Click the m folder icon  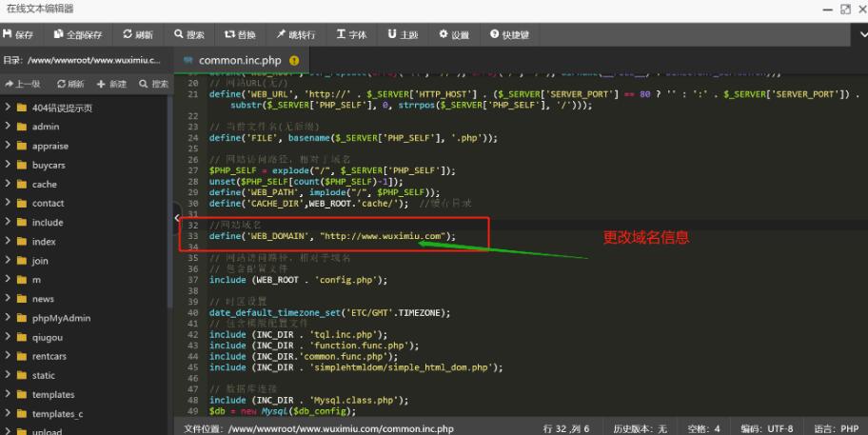coord(22,280)
